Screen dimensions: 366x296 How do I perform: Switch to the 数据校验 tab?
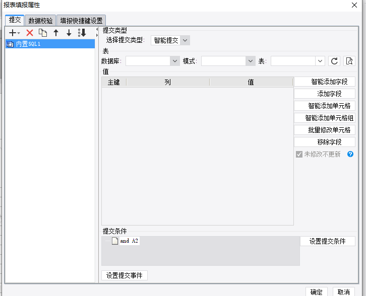(40, 21)
